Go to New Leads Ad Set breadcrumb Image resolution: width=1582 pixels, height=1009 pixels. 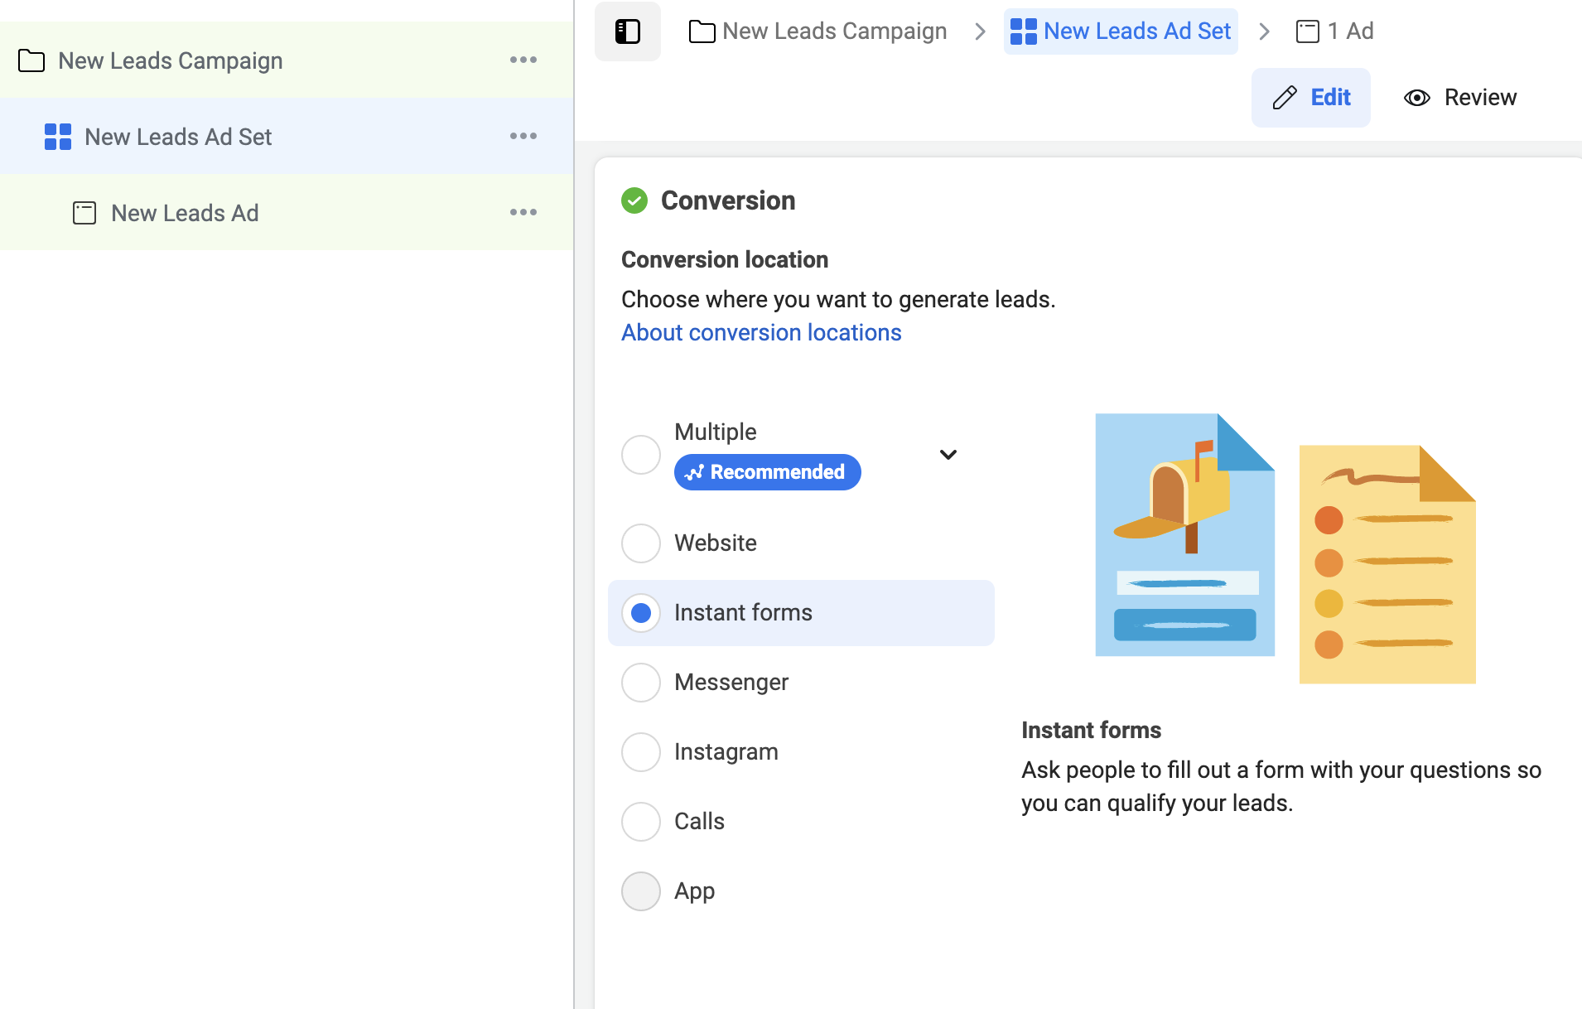click(x=1121, y=31)
